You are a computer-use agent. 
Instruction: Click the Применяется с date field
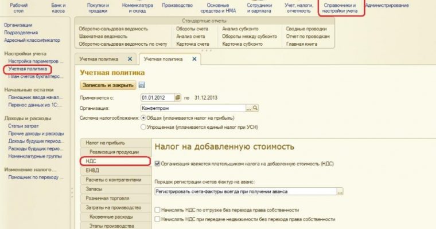(157, 97)
